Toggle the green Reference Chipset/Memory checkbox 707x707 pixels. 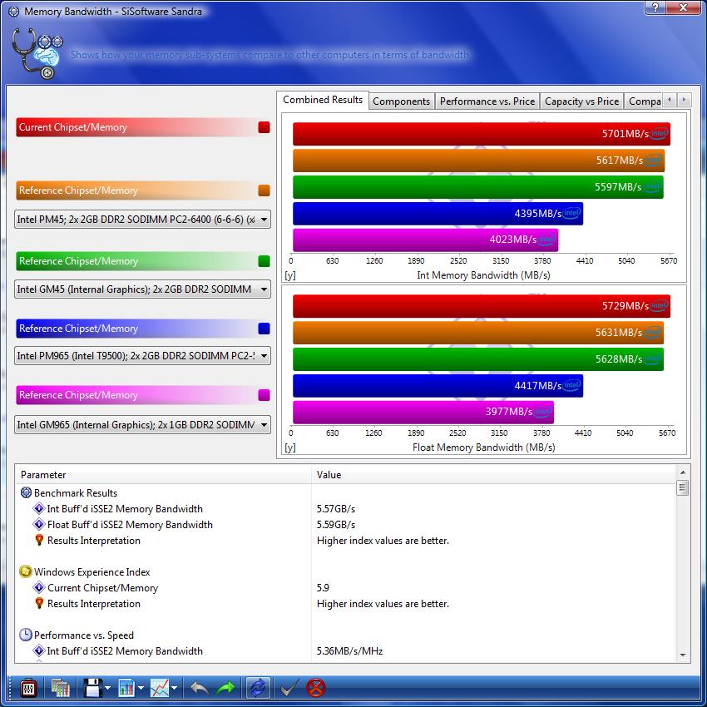coord(265,261)
